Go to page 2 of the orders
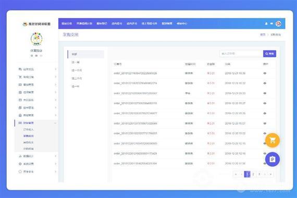 click(x=253, y=174)
